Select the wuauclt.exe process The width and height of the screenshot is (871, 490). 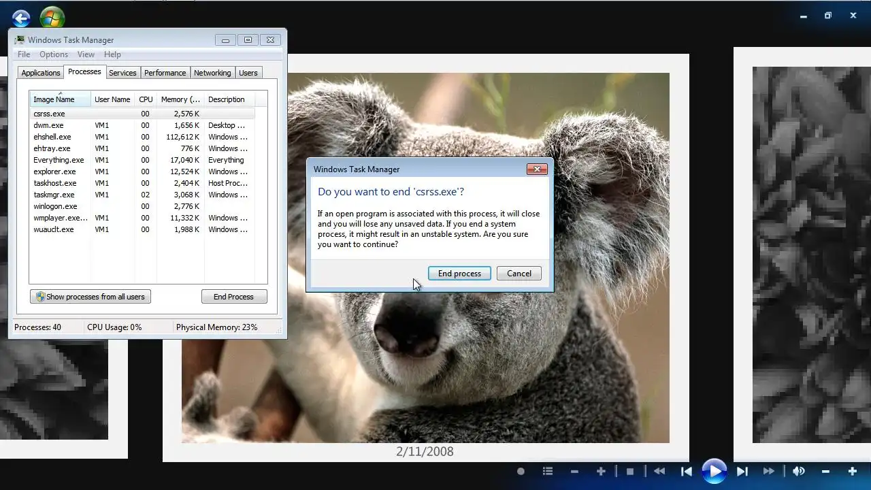(142, 229)
